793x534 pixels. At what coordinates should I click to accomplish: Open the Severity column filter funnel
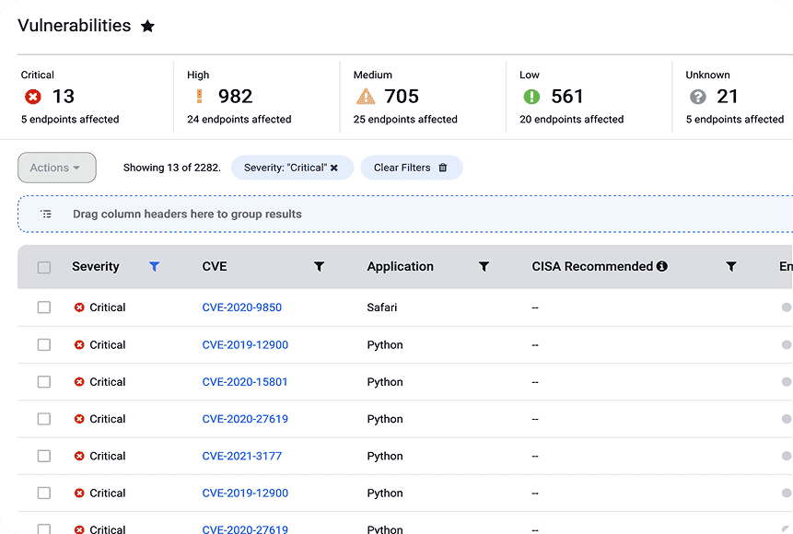point(154,266)
